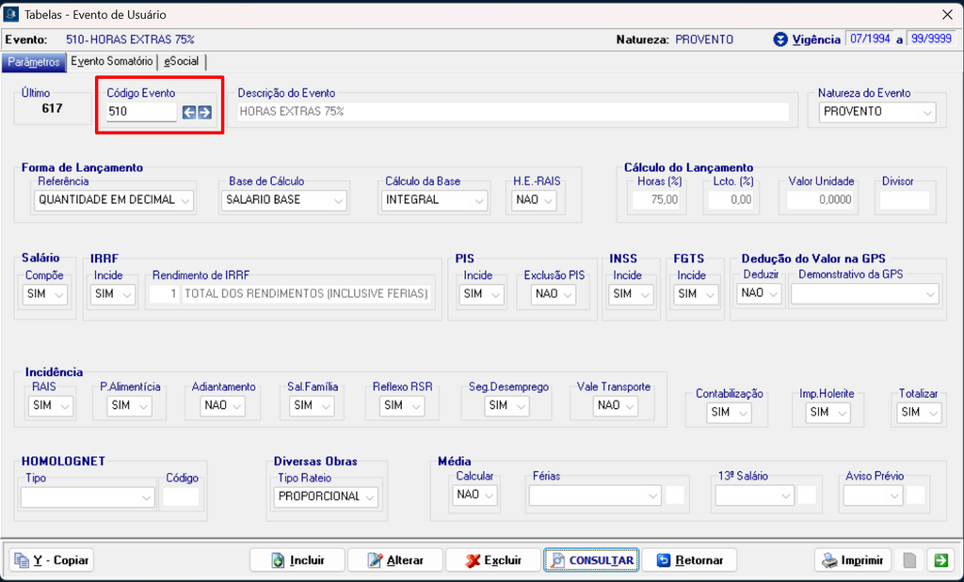The width and height of the screenshot is (964, 582).
Task: Click the Vigência start date 07/1994
Action: click(x=870, y=39)
